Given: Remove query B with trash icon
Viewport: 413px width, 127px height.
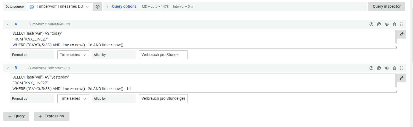Looking at the screenshot, I should pyautogui.click(x=395, y=68).
